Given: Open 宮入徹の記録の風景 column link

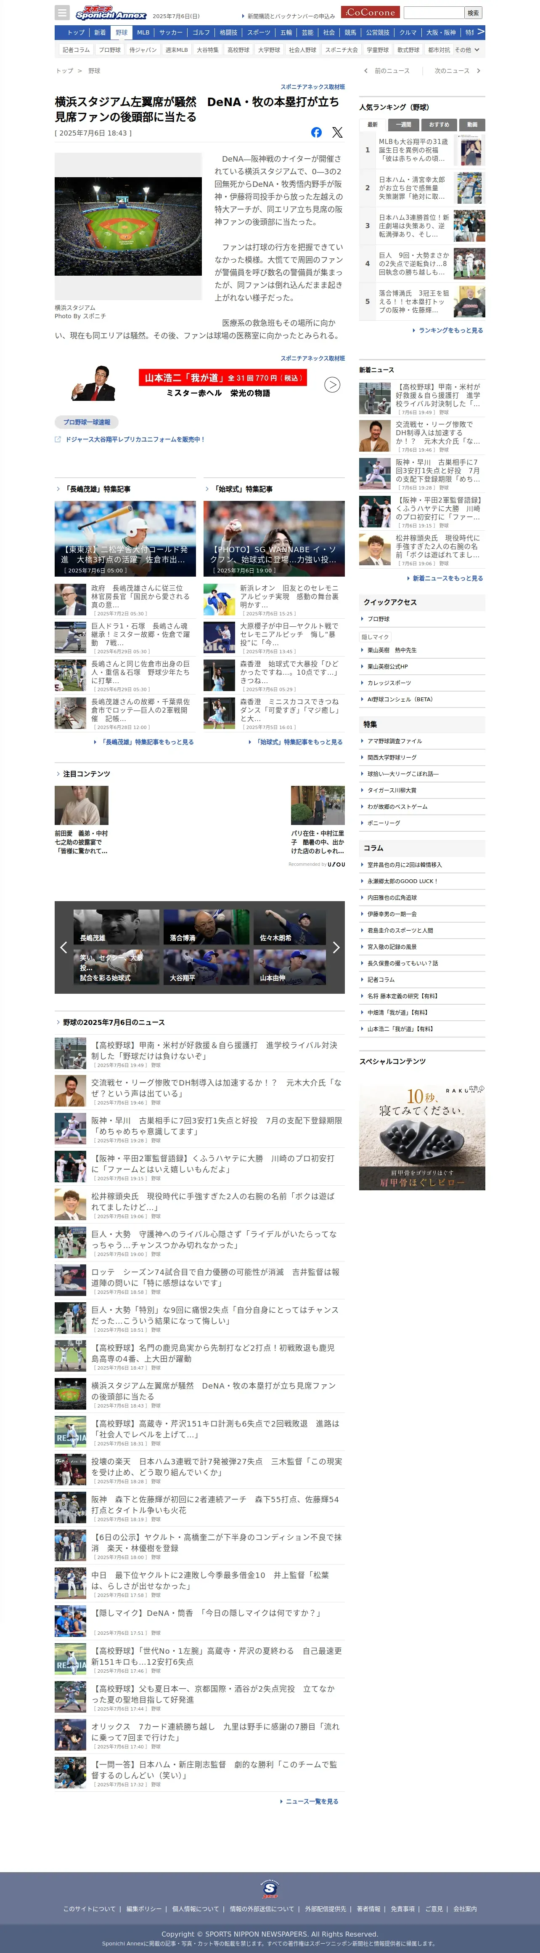Looking at the screenshot, I should coord(392,947).
